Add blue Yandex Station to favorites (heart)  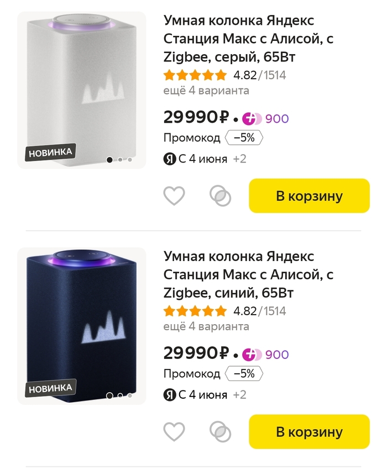(174, 431)
